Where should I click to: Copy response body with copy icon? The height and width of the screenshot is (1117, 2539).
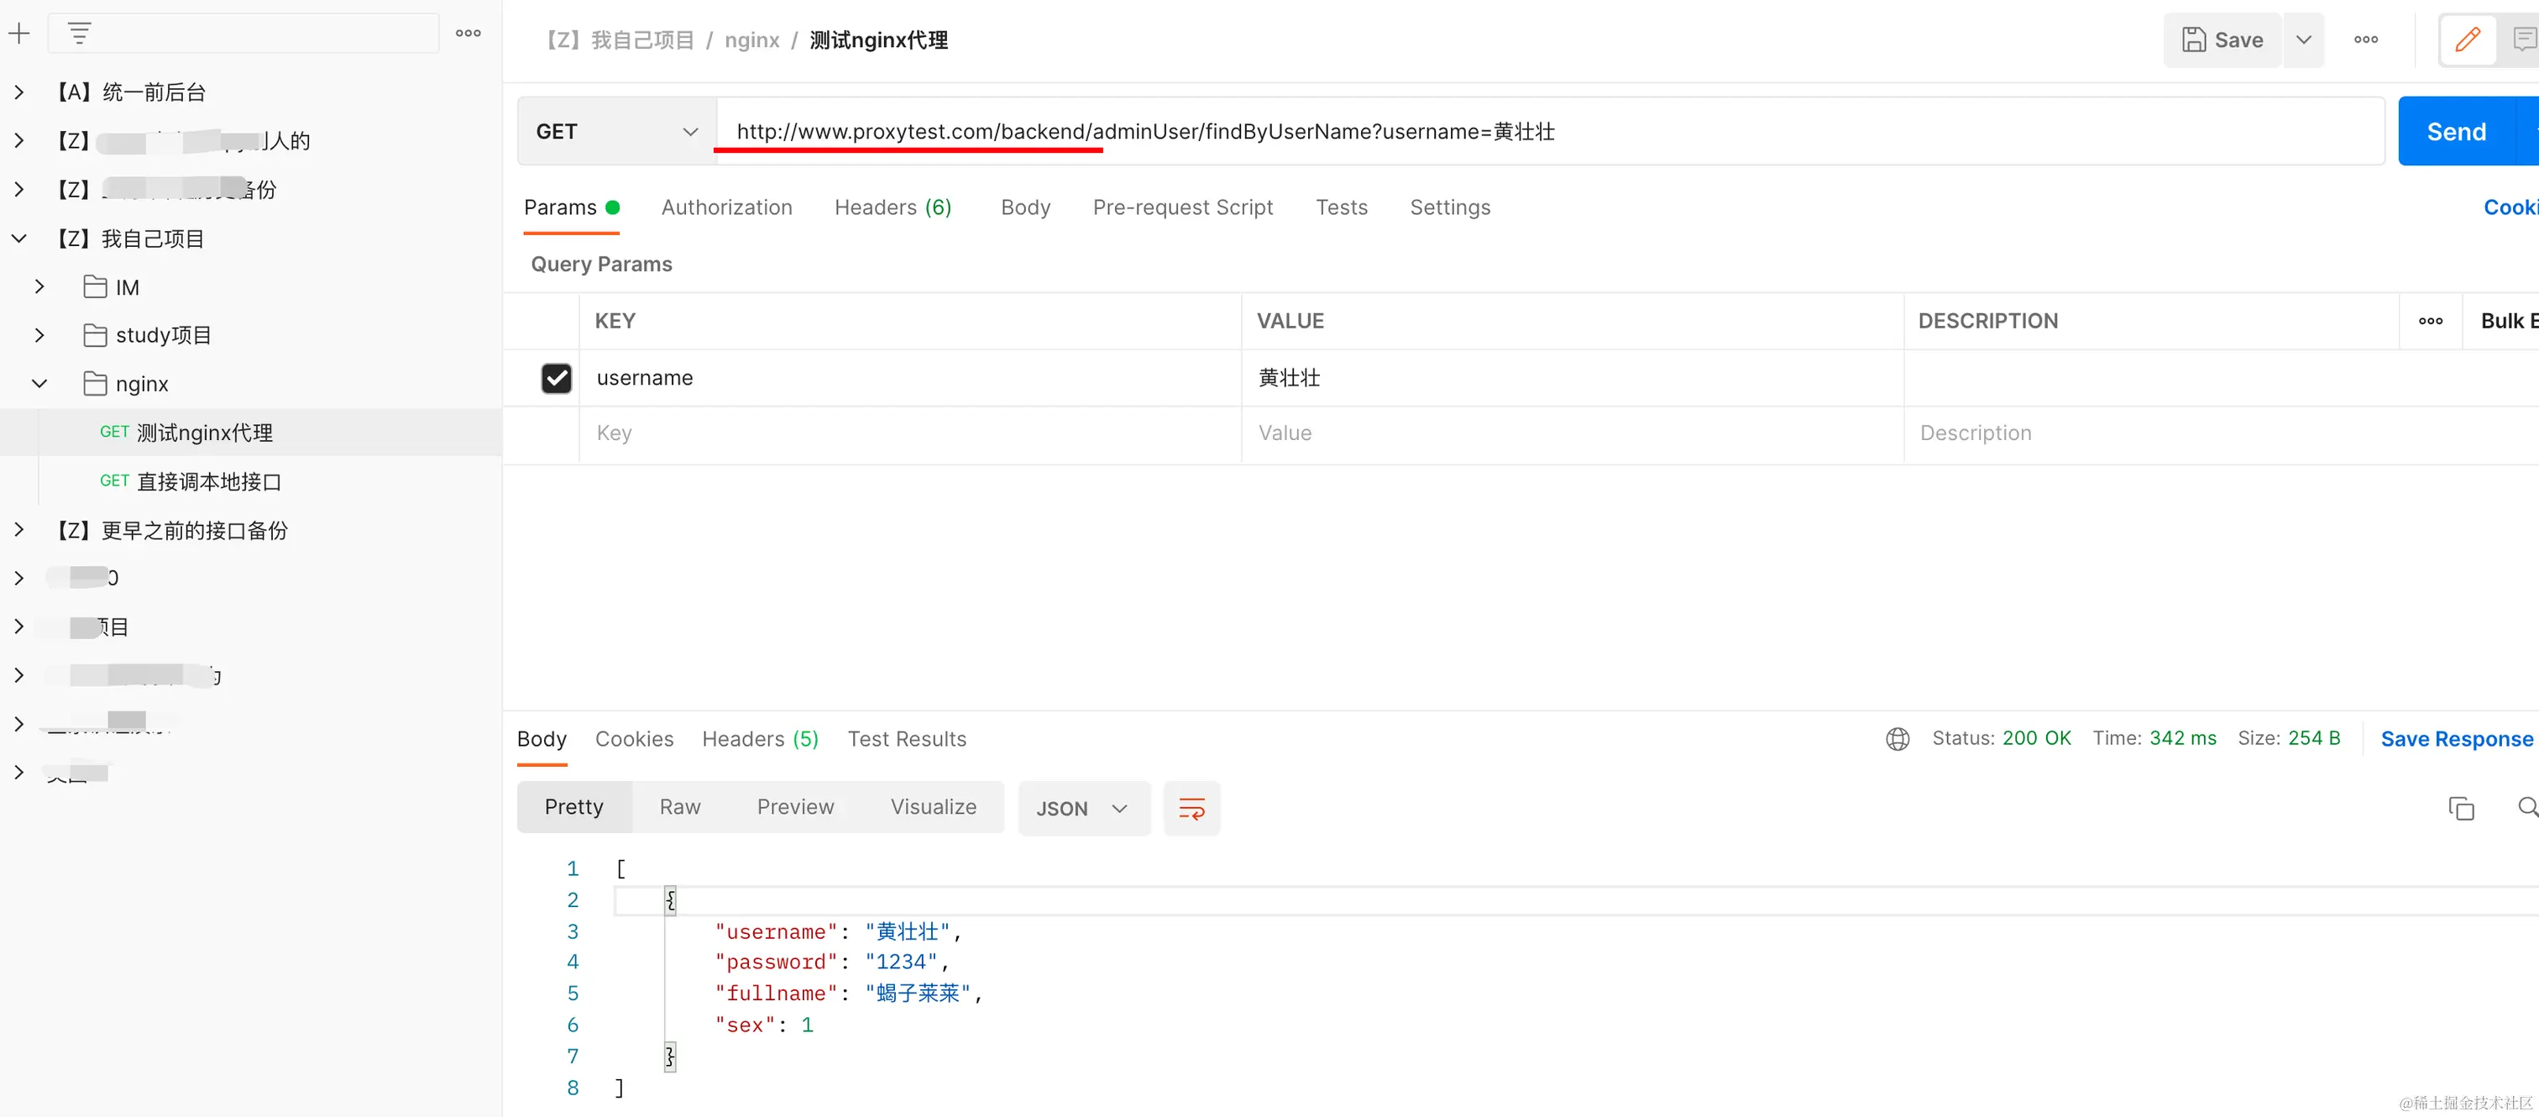pyautogui.click(x=2461, y=809)
